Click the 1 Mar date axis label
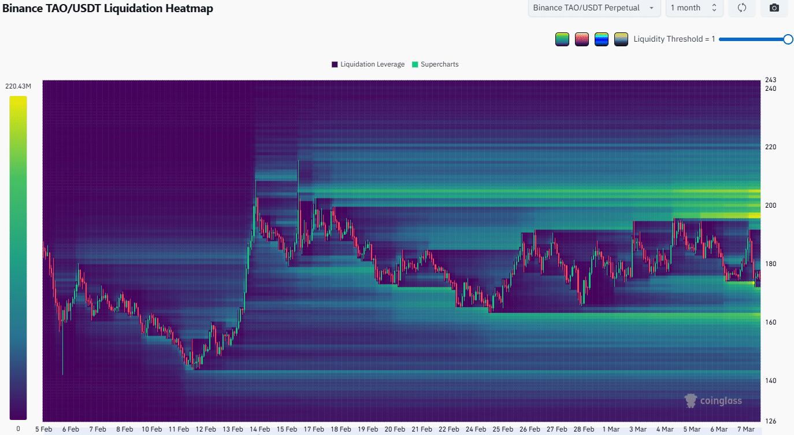The height and width of the screenshot is (435, 794). coord(611,429)
